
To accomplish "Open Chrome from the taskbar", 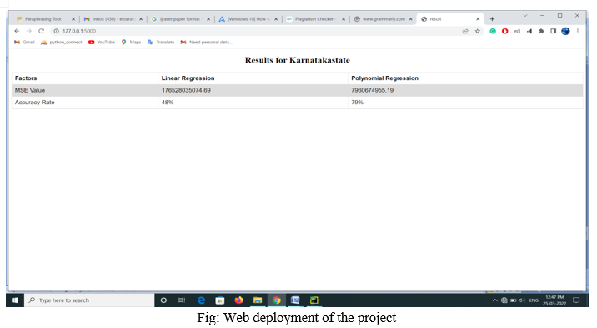I will coord(277,300).
